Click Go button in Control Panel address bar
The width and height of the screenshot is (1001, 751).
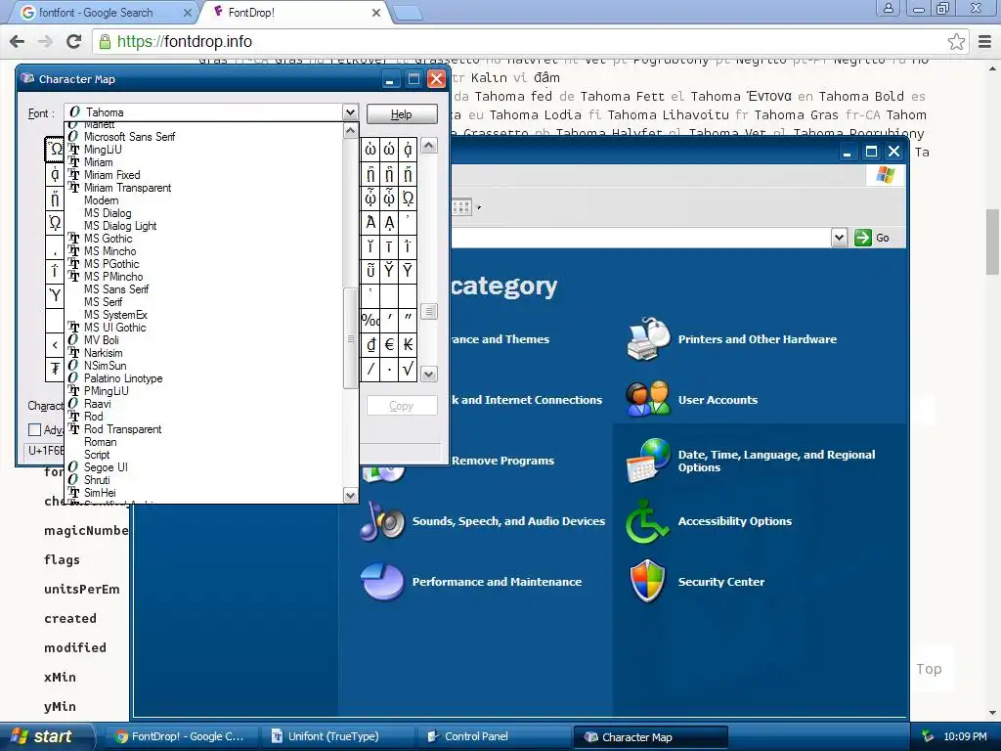pos(872,238)
